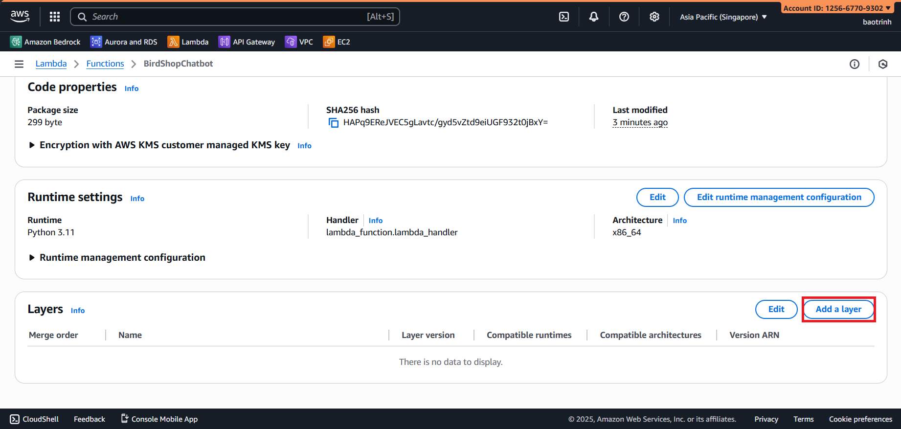Copy the SHA256 hash value

tap(334, 123)
